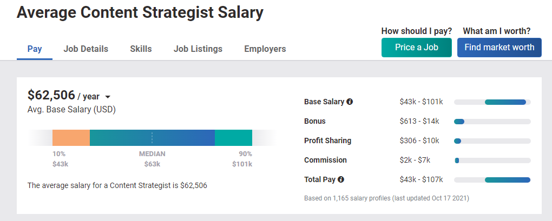Open the Job Details tab
Viewport: 552px width, 221px height.
pos(86,49)
